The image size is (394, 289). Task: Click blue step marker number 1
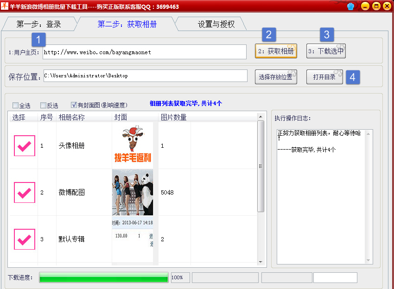38,39
